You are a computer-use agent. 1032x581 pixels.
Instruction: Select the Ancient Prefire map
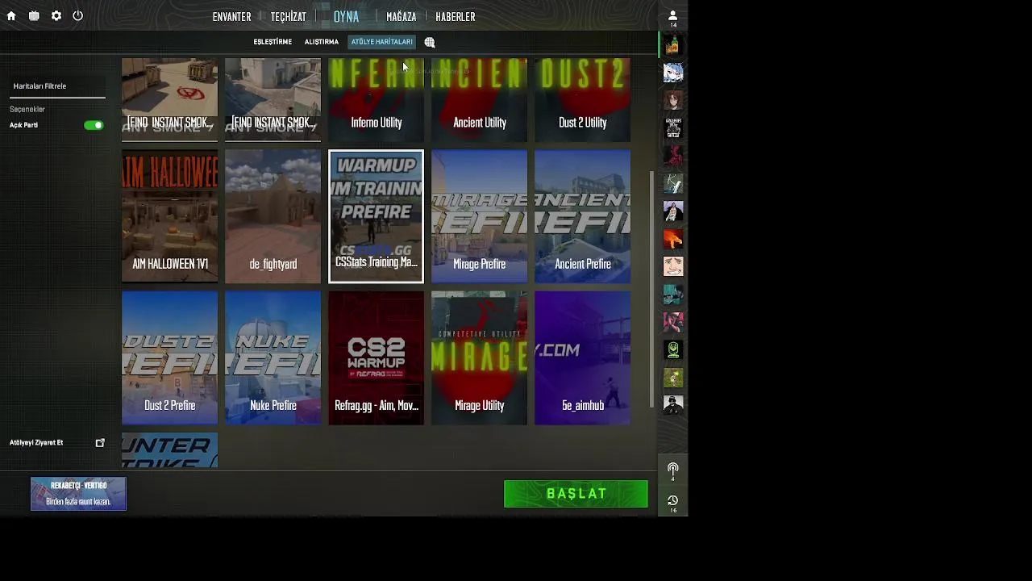coord(582,216)
